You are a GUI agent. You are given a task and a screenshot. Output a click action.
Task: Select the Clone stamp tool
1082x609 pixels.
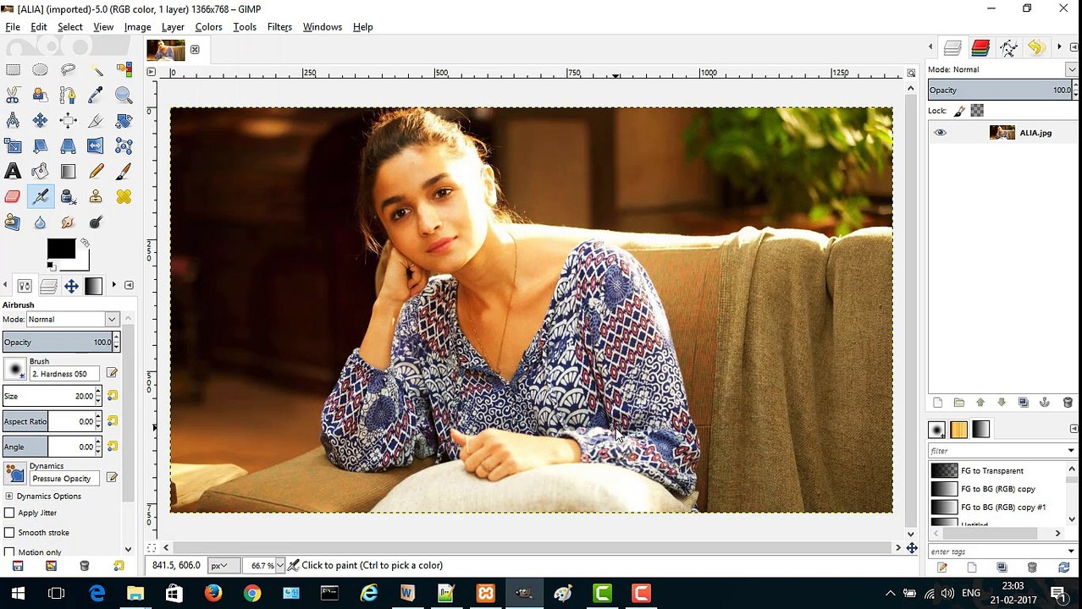(x=96, y=197)
